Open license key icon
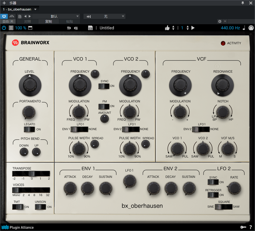The image size is (255, 231). click(243, 227)
